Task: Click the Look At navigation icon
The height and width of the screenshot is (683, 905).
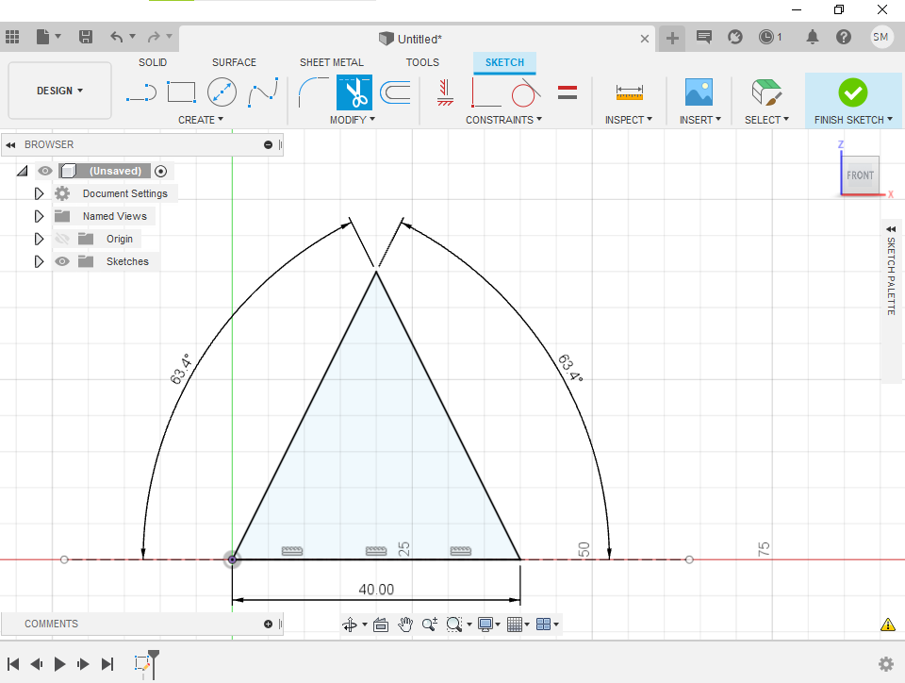Action: 381,625
